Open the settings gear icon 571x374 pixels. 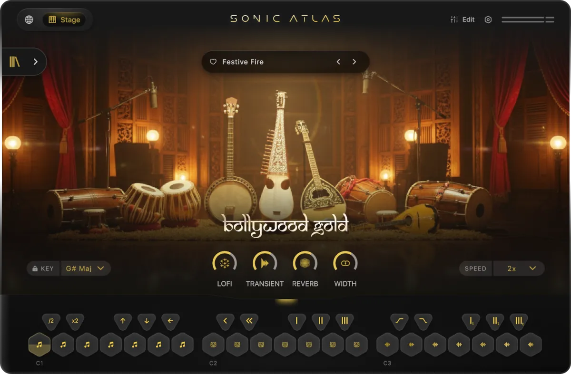click(x=488, y=19)
